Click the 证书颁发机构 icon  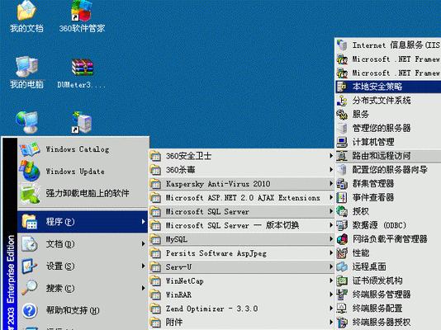coord(342,280)
